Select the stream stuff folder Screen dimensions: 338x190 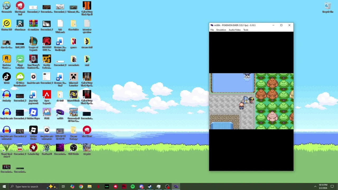coord(87,42)
